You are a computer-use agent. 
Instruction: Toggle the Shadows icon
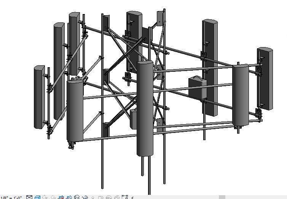tap(53, 197)
